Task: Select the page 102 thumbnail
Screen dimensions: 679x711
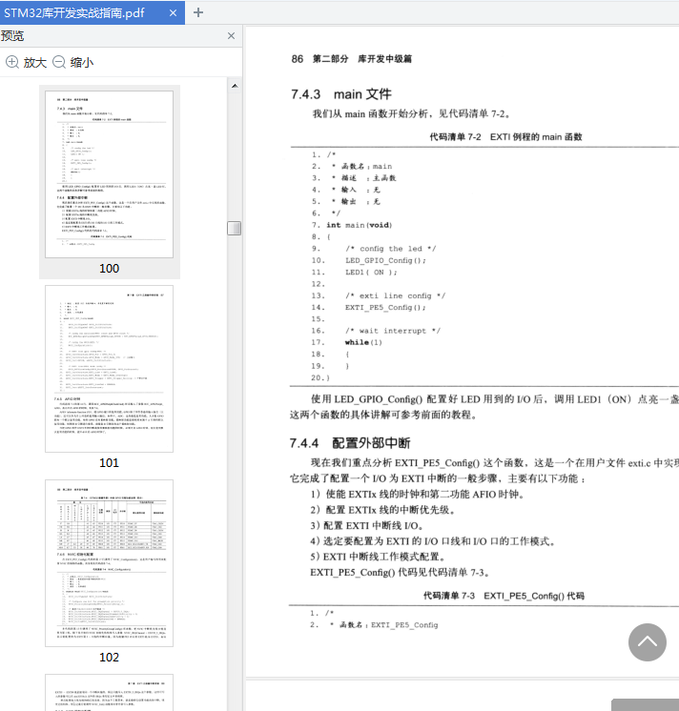Action: tap(109, 563)
